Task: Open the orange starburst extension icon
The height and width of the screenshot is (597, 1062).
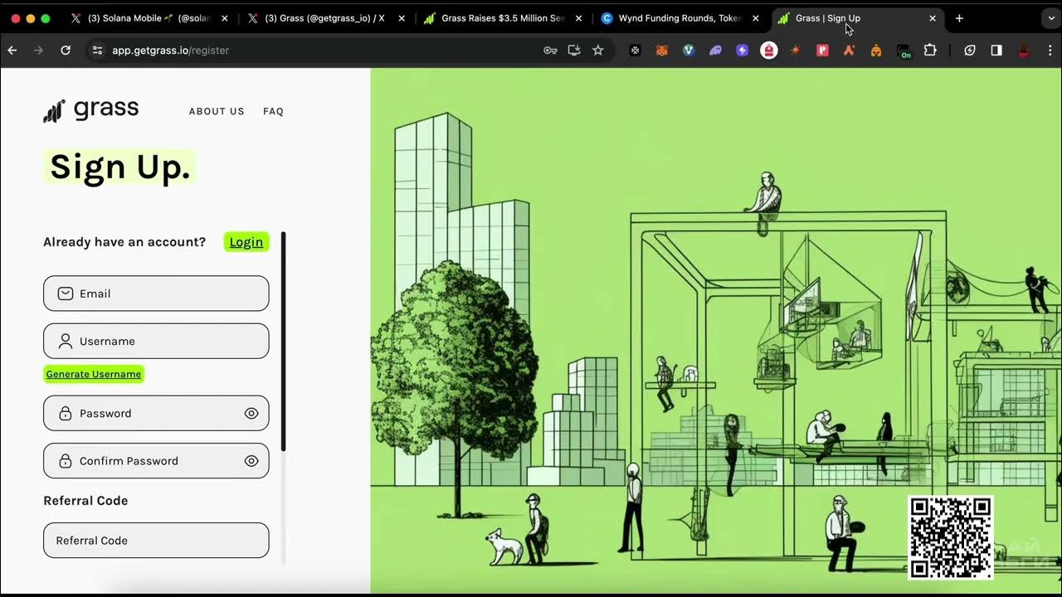Action: 796,51
